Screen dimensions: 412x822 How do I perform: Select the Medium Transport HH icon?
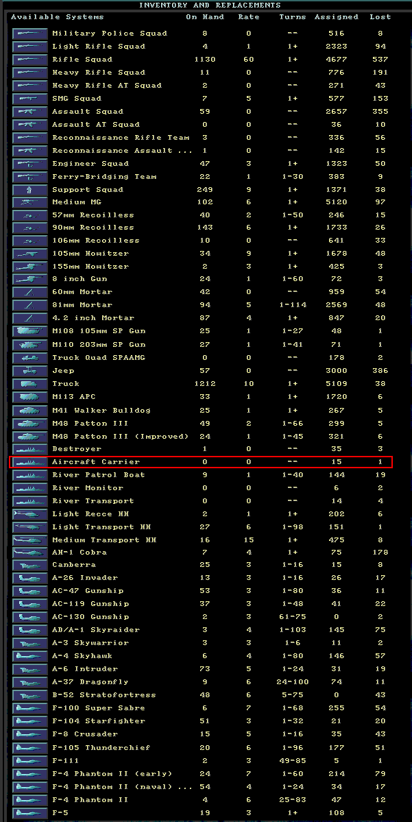pos(30,540)
